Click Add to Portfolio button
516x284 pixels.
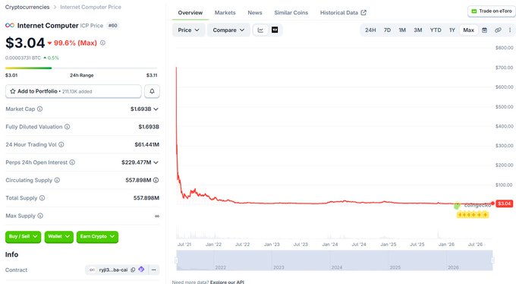[74, 91]
